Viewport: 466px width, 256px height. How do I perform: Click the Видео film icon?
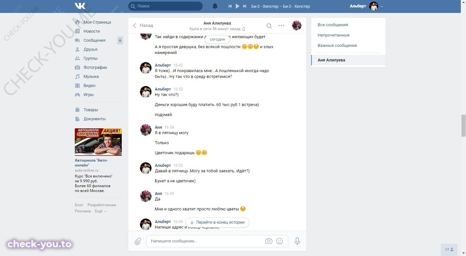77,86
